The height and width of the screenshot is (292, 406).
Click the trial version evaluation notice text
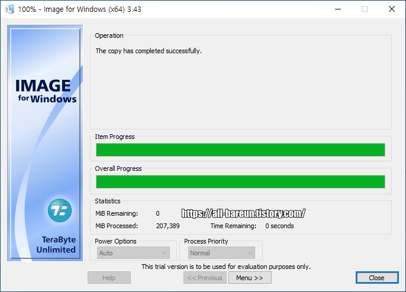[x=226, y=267]
